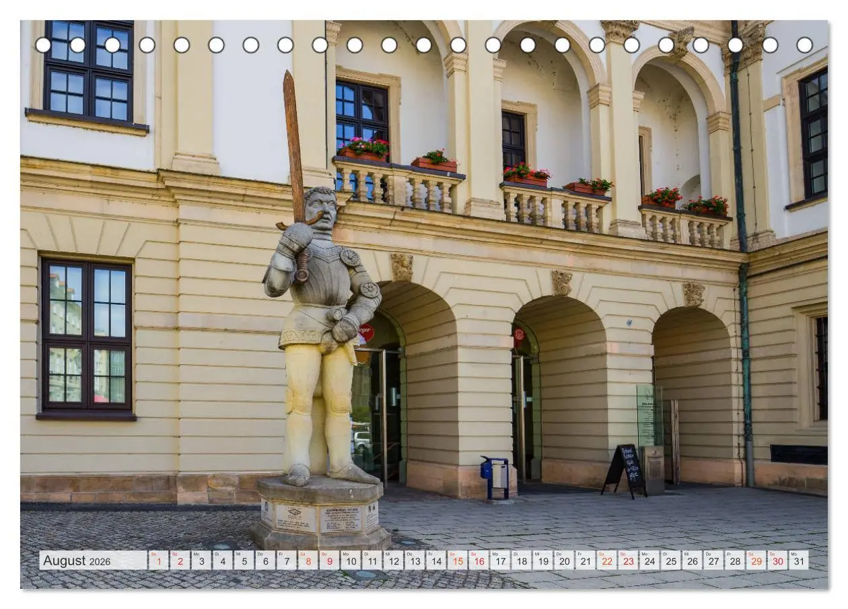This screenshot has height=609, width=848.
Task: Pick date cell 7
Action: pos(287,560)
